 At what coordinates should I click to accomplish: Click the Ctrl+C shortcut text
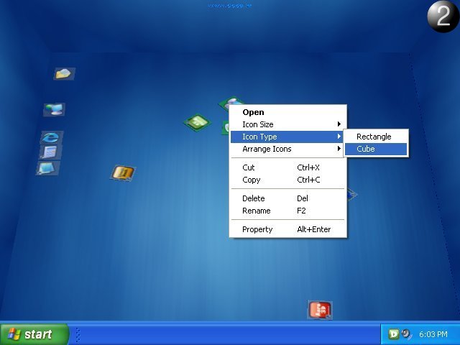click(x=308, y=180)
